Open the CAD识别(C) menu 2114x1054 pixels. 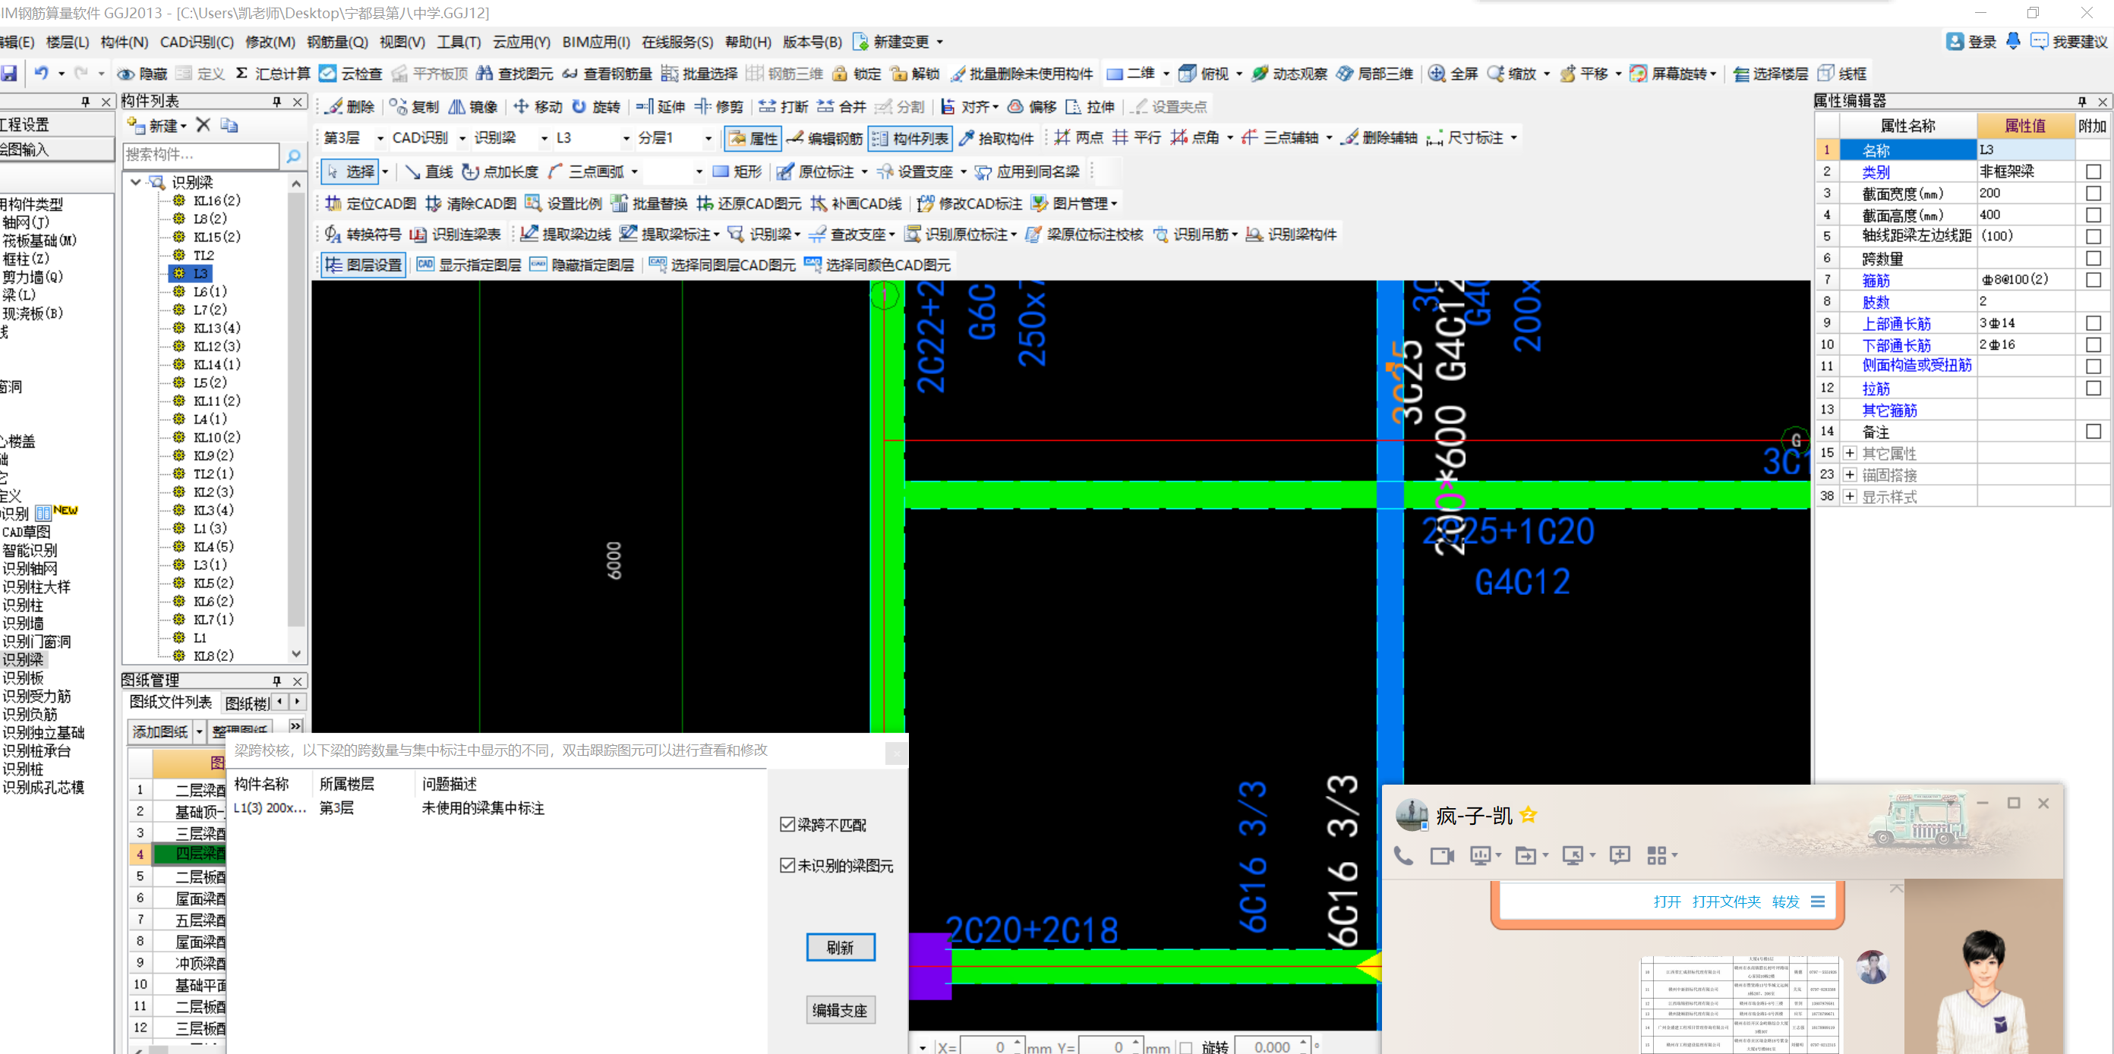[196, 42]
